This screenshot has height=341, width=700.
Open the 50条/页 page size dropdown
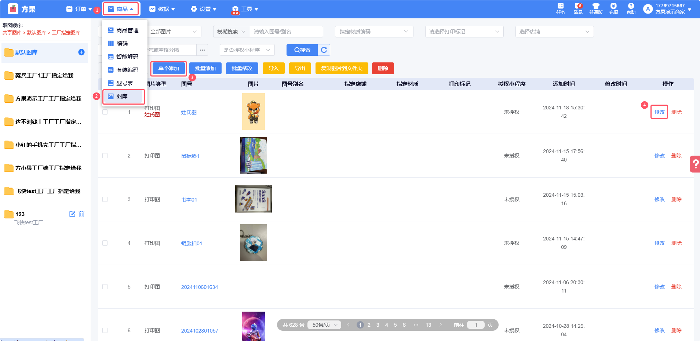[x=324, y=325]
